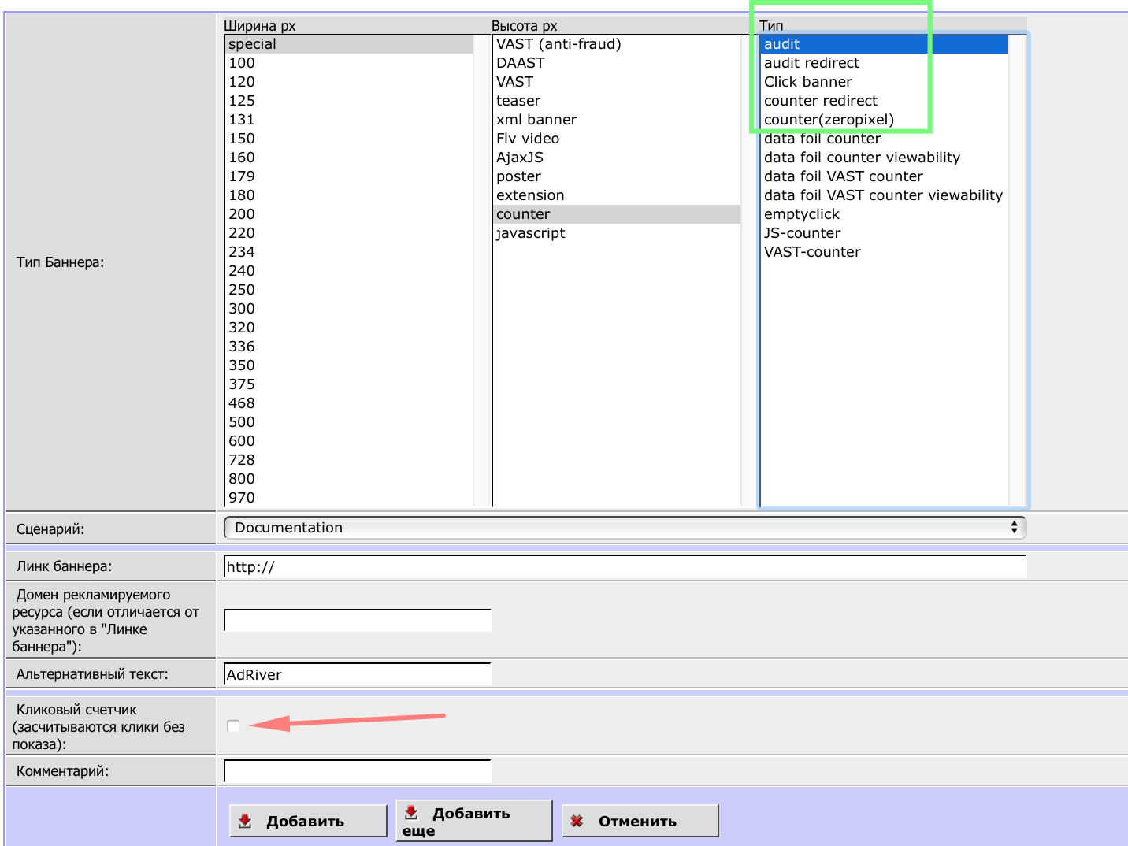Select 'counter' in the height list
Viewport: 1128px width, 846px height.
pos(617,214)
